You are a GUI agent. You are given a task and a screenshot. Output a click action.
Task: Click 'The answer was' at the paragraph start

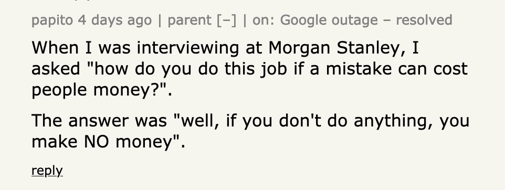[x=99, y=121]
